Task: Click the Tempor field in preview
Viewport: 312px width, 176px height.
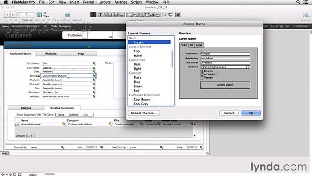Action: (x=225, y=54)
